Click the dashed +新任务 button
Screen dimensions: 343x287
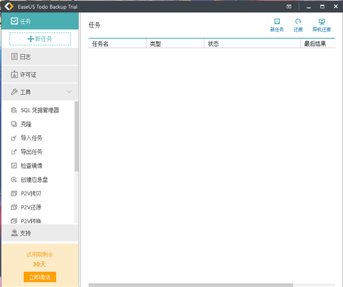[40, 38]
